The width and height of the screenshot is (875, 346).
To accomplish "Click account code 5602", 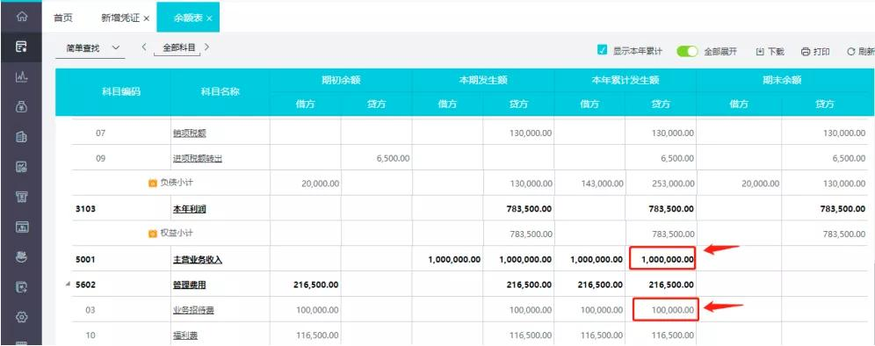I will point(85,285).
